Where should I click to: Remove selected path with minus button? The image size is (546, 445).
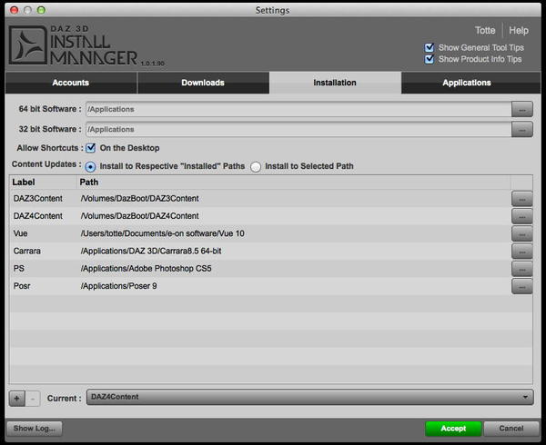[33, 399]
